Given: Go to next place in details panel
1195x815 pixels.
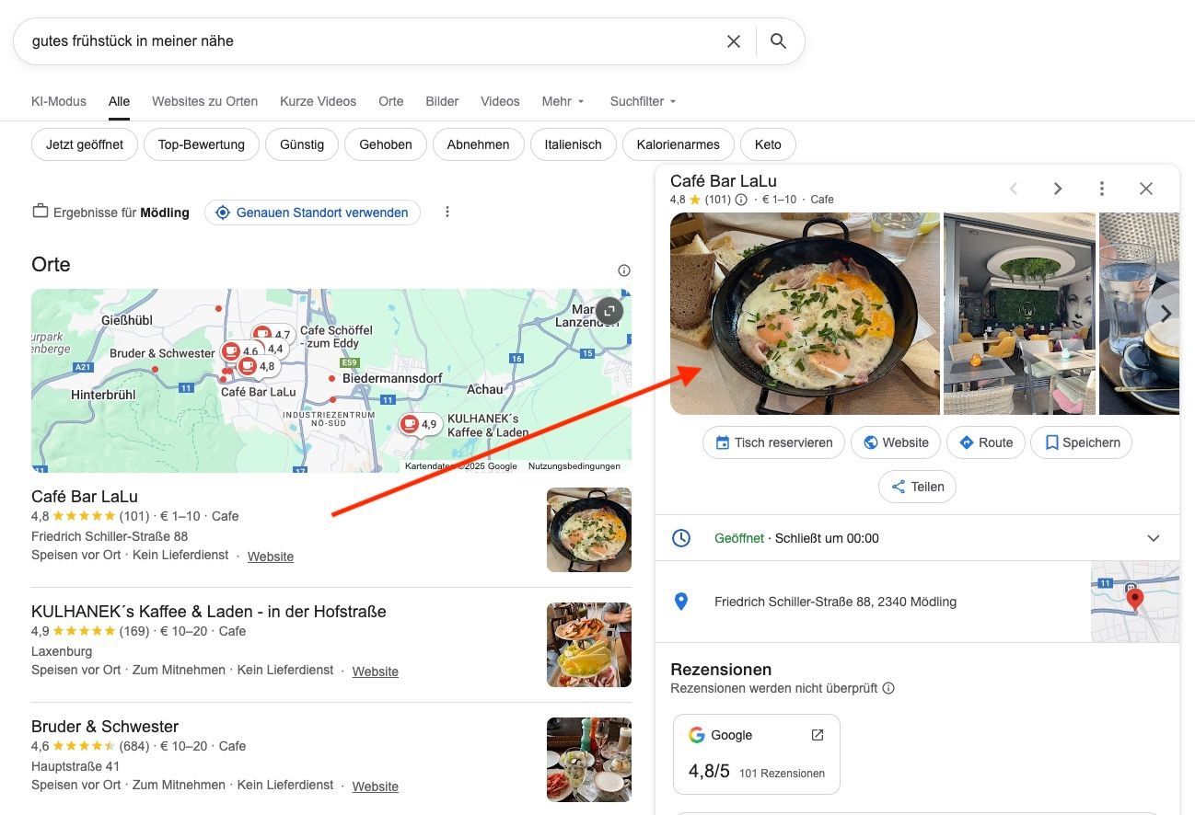Looking at the screenshot, I should point(1058,189).
